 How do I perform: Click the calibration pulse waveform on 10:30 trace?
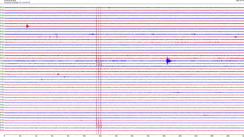tap(99, 63)
